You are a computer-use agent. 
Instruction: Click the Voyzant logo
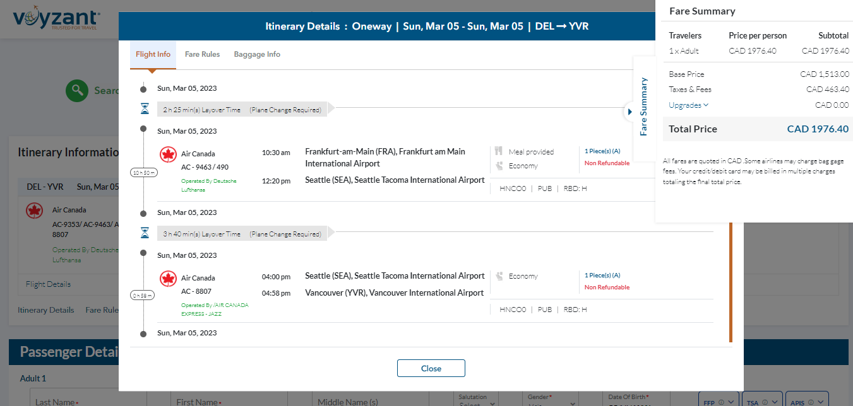(x=56, y=19)
